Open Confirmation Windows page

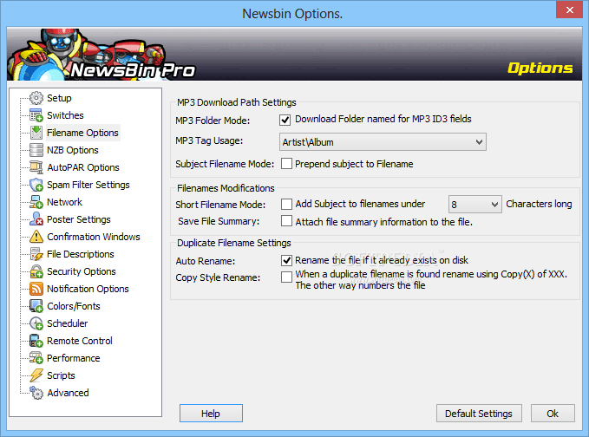tap(94, 237)
